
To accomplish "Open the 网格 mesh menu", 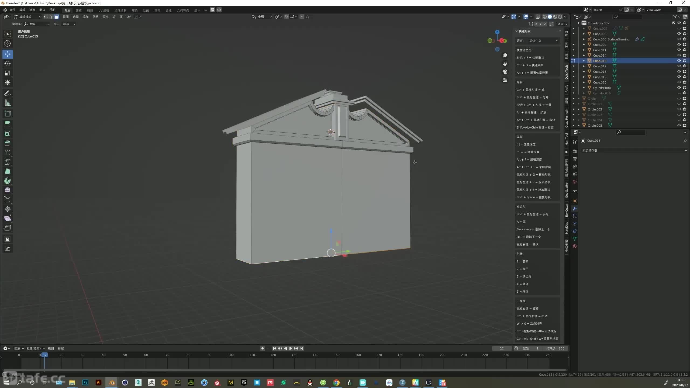I will point(96,17).
